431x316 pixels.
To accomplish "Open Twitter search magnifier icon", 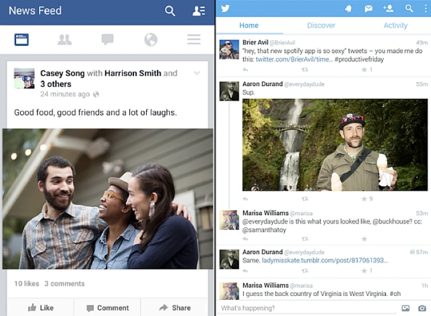I will point(409,9).
